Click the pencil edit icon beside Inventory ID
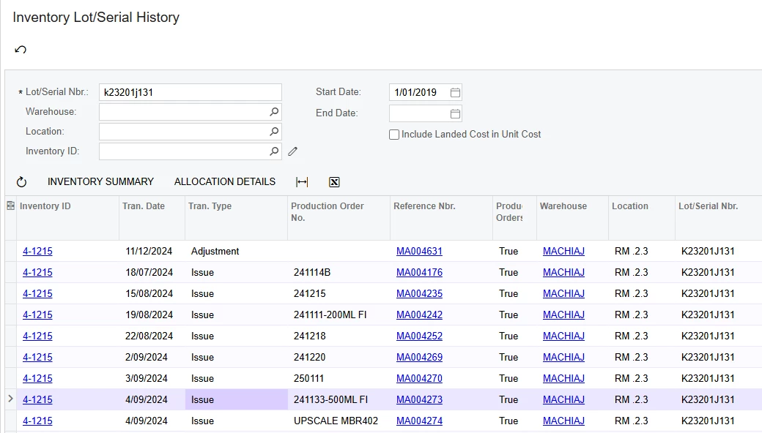The height and width of the screenshot is (433, 762). 293,151
